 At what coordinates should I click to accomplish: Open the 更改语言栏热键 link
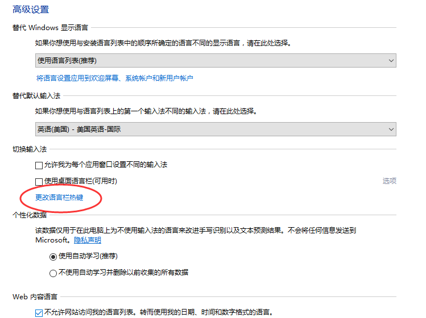[59, 198]
